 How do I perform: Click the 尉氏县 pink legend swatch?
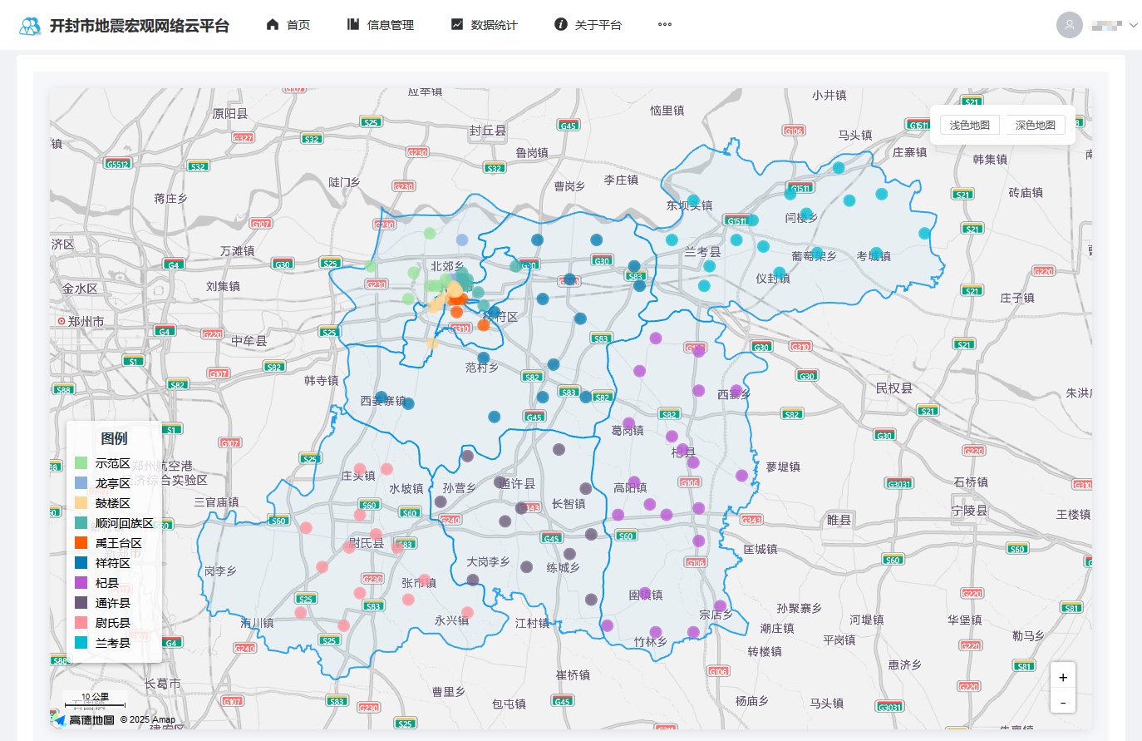pos(81,623)
